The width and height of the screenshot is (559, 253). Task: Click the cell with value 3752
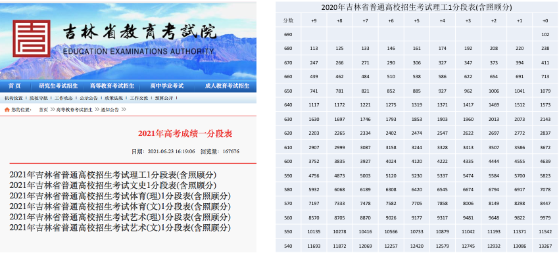314,161
